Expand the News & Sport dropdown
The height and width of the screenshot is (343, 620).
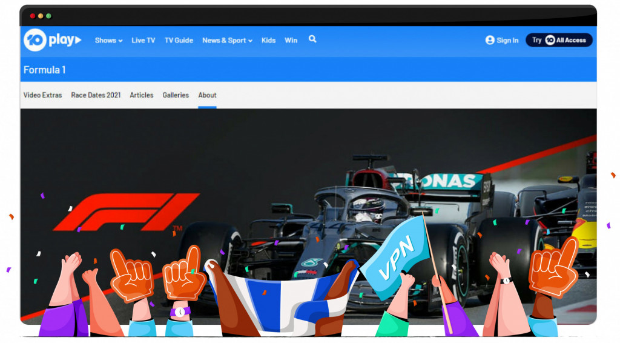[x=228, y=41]
